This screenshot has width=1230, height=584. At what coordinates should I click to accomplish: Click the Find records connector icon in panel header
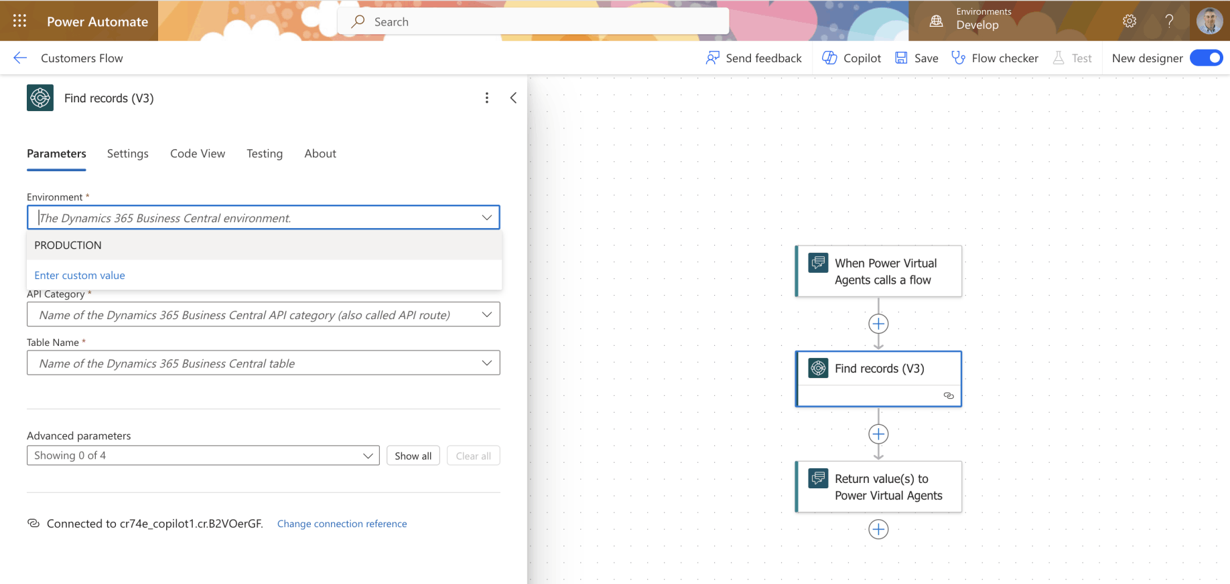[x=40, y=98]
